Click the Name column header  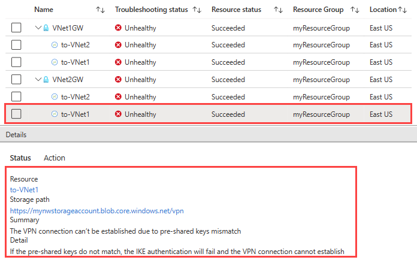[44, 10]
